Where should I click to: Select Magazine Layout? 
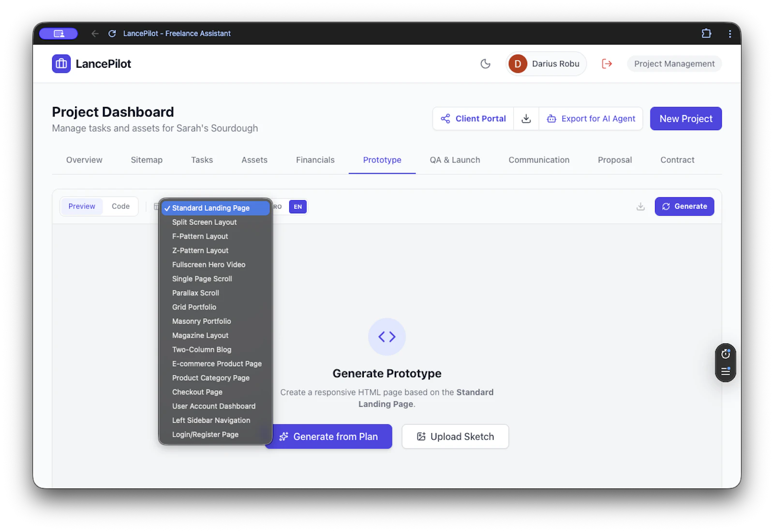[x=215, y=335]
